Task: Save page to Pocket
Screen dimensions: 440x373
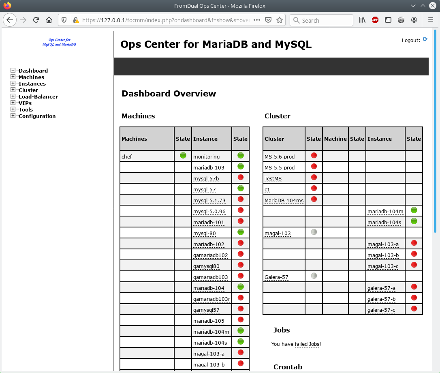Action: click(x=268, y=20)
